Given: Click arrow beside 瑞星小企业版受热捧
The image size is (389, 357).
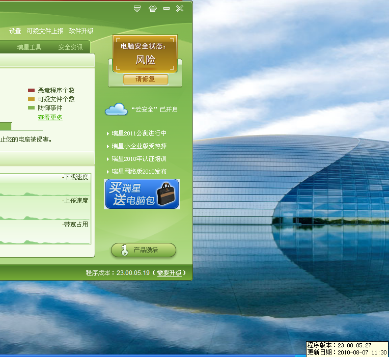Looking at the screenshot, I should click(x=108, y=146).
